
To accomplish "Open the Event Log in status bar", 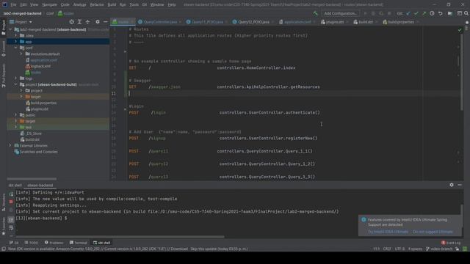I will (451, 243).
